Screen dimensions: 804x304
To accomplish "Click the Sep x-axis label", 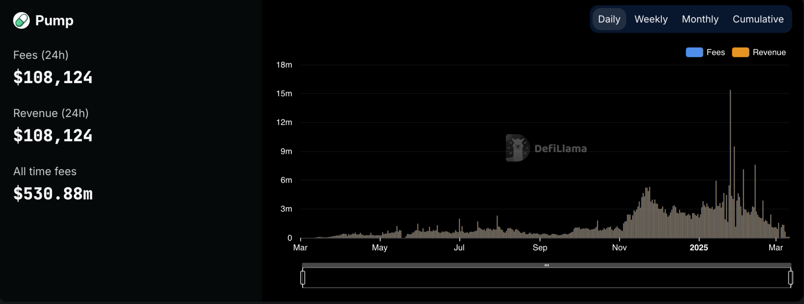I will (x=540, y=247).
